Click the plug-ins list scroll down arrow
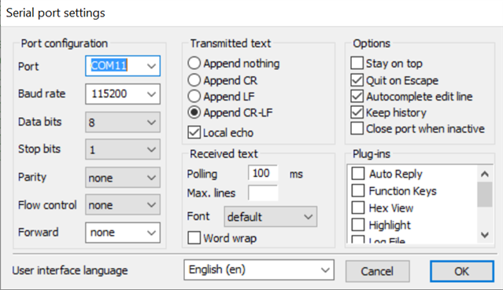Viewport: 503px width, 290px height. [x=485, y=235]
